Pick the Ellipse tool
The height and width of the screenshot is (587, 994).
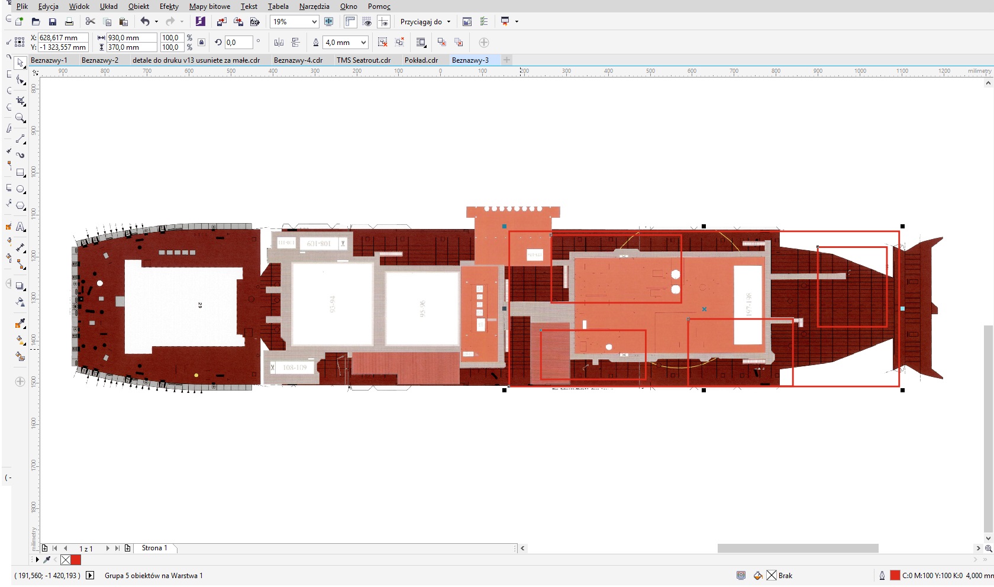click(20, 189)
